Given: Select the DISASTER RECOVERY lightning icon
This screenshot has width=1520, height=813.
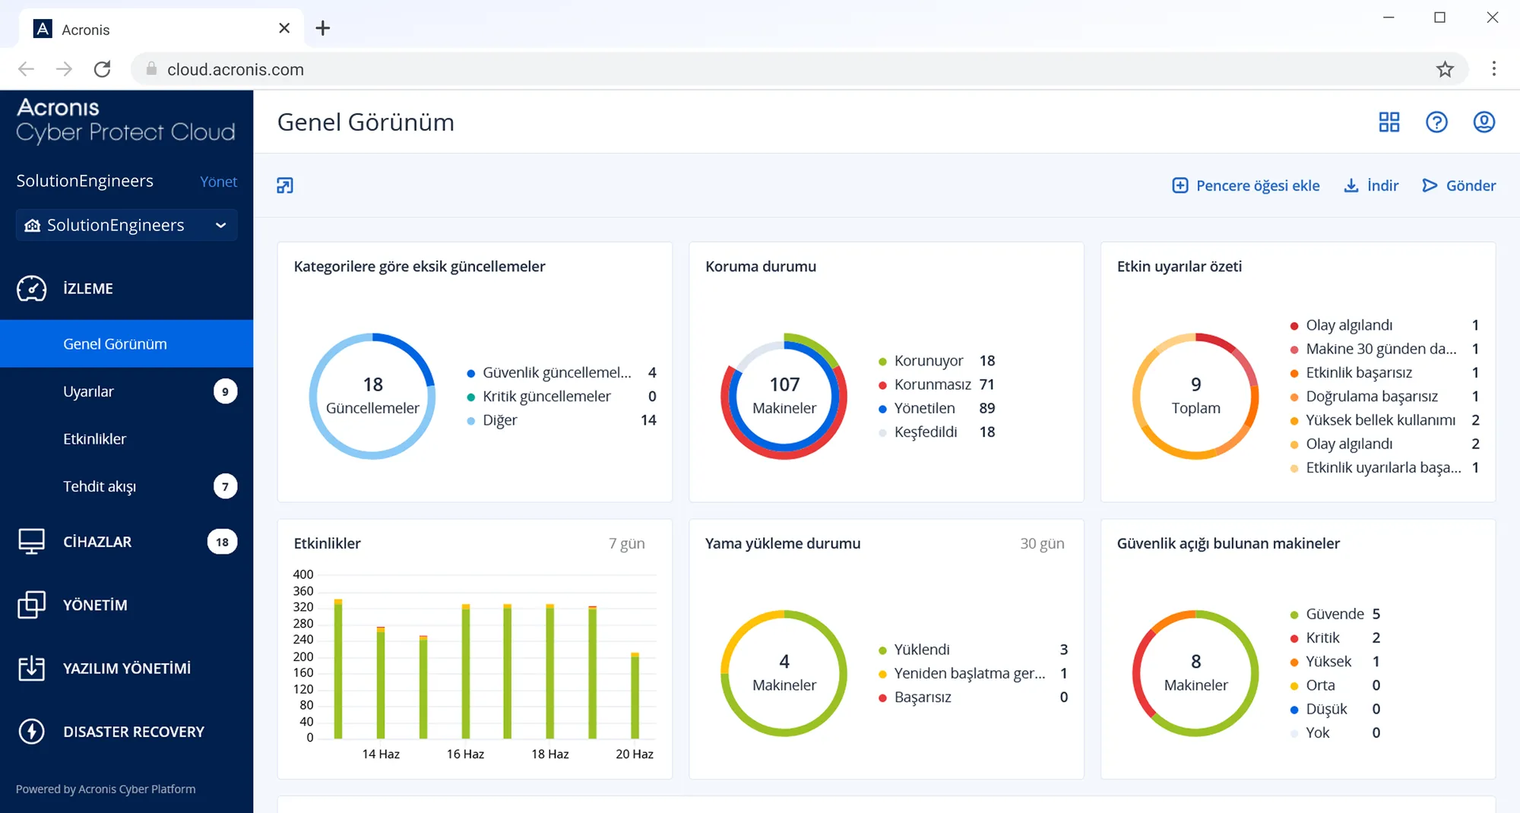Looking at the screenshot, I should pyautogui.click(x=31, y=731).
